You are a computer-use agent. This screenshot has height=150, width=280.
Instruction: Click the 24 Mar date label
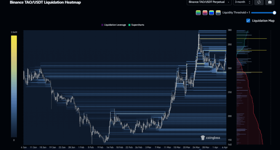tap(196, 147)
